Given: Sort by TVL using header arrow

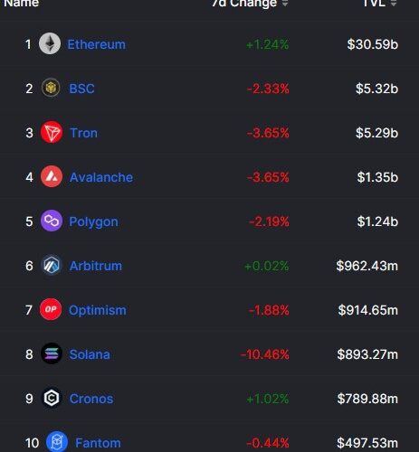Looking at the screenshot, I should tap(394, 4).
